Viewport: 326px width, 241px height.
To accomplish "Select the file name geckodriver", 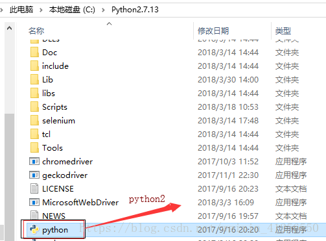I will point(65,175).
